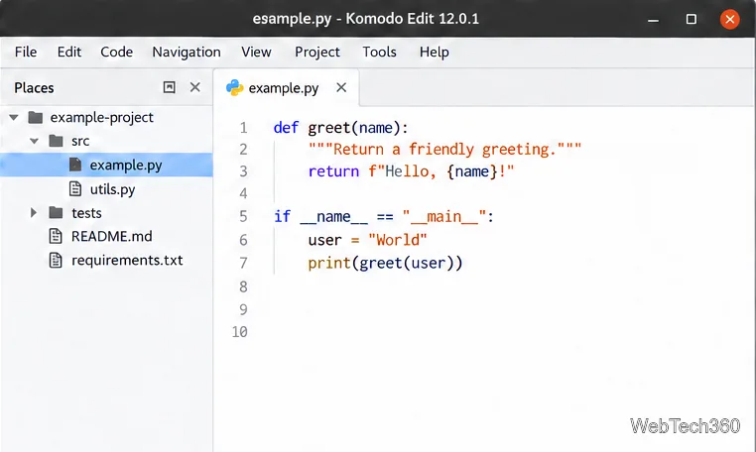This screenshot has height=452, width=756.
Task: Open README.md from the tree
Action: click(x=111, y=236)
